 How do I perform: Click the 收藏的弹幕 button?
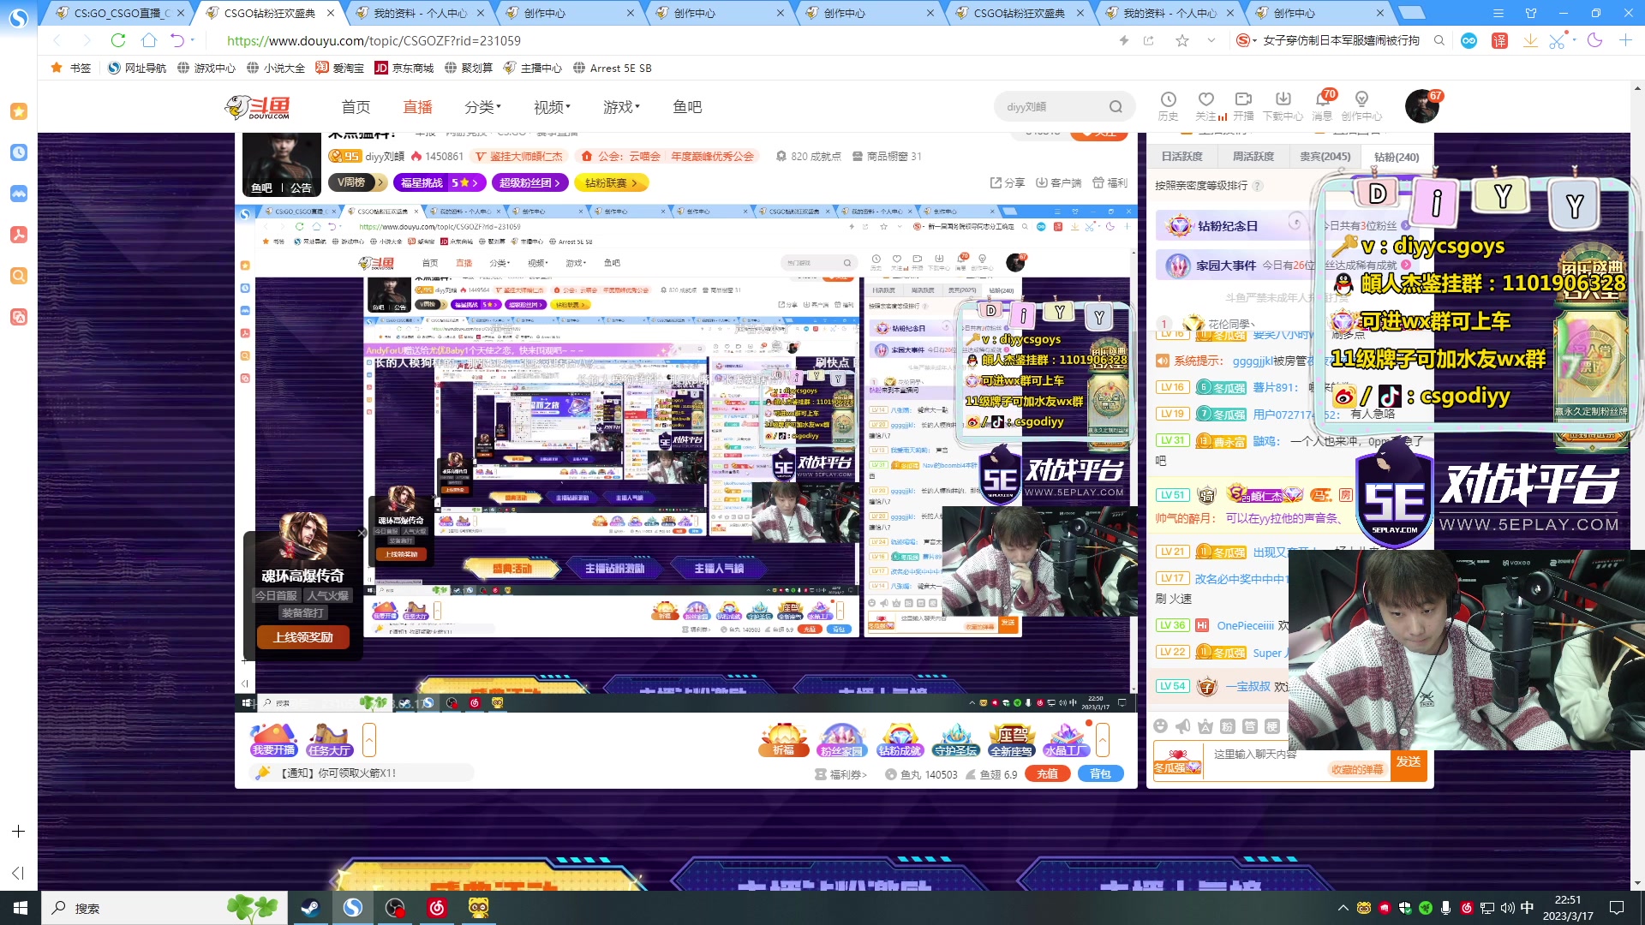pyautogui.click(x=1357, y=769)
